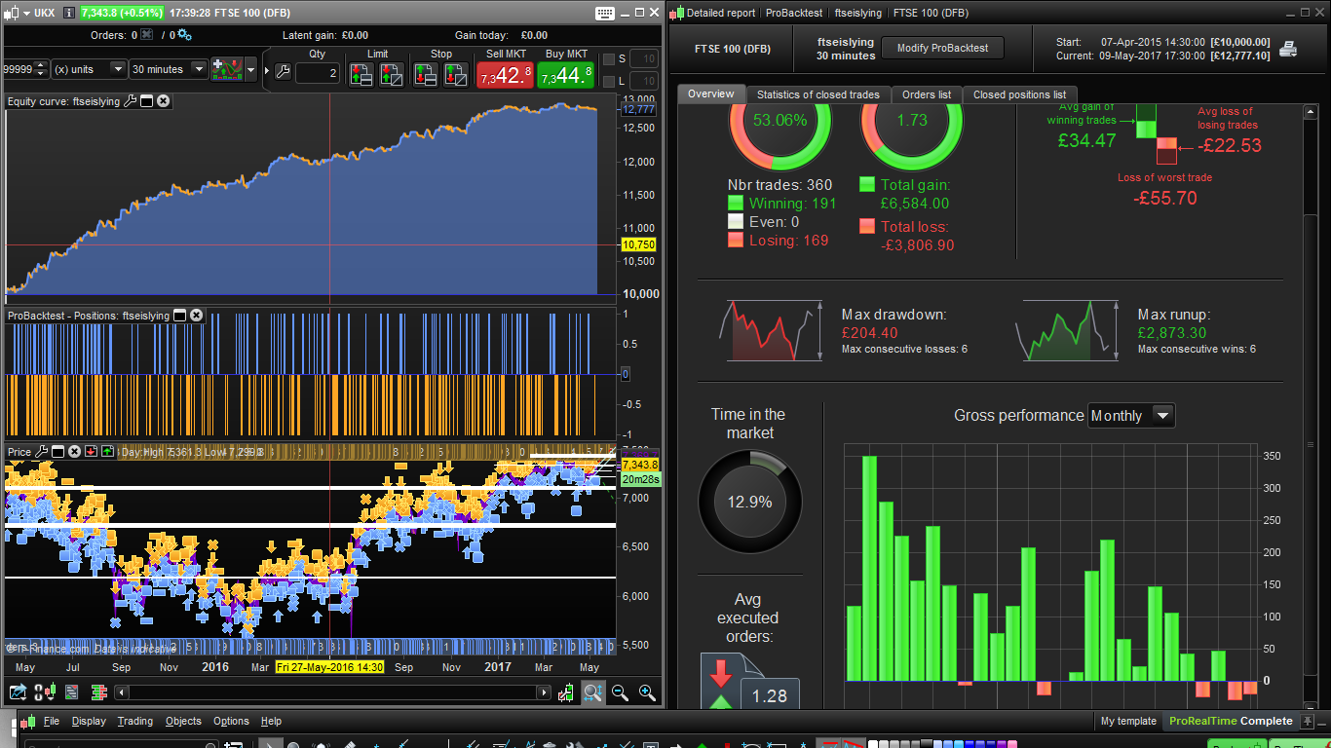Click the Modify ProBacktest button
The image size is (1331, 748).
point(941,48)
